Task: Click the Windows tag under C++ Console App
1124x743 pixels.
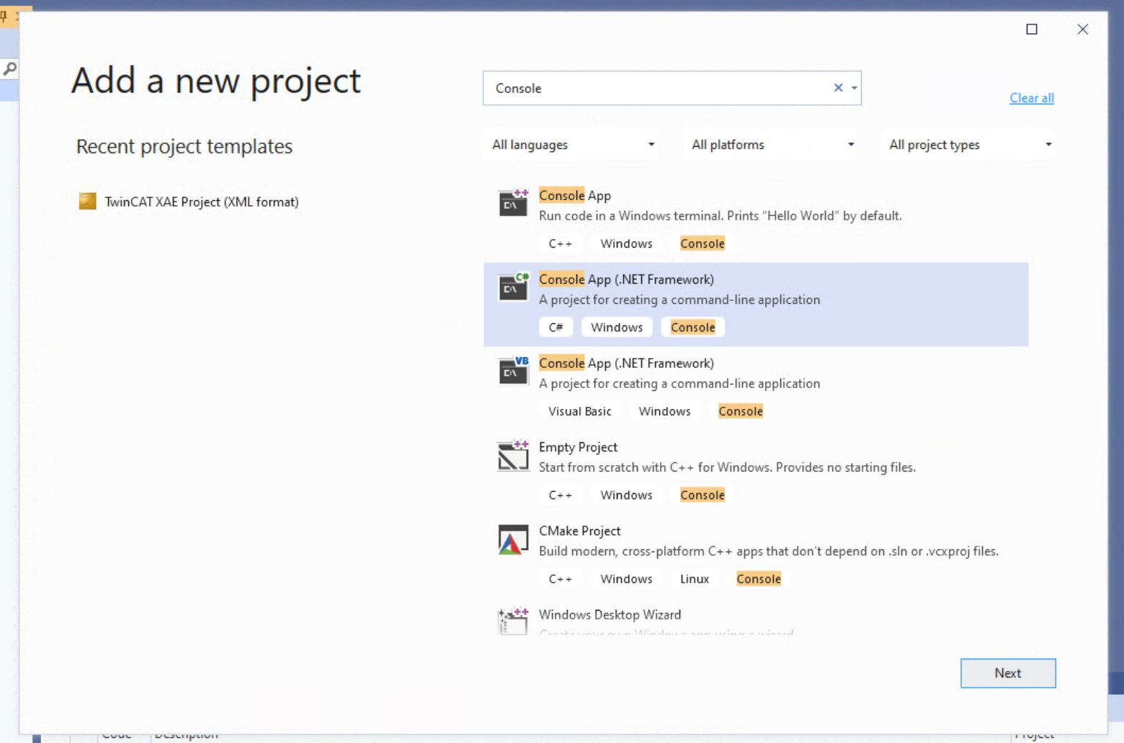Action: click(626, 244)
